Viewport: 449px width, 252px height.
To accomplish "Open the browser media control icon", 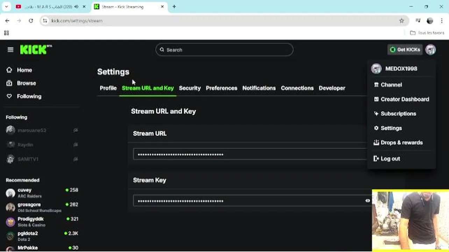I will click(x=418, y=21).
